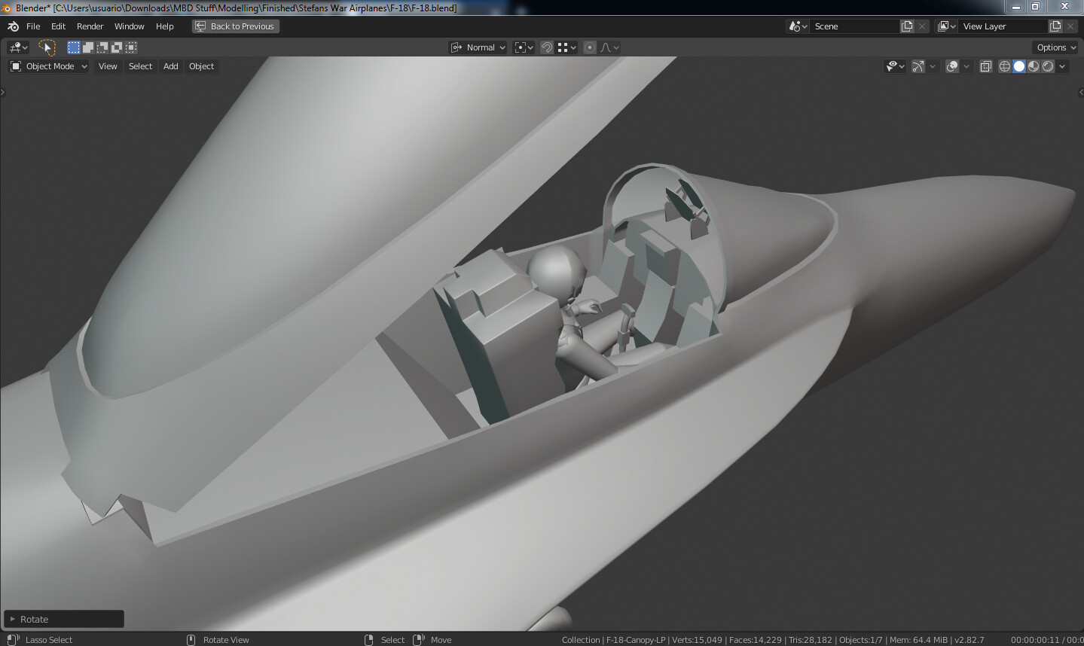This screenshot has height=646, width=1084.
Task: Click the View Layer name field
Action: (x=1003, y=26)
